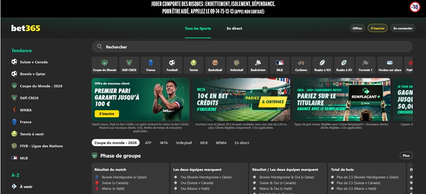Click the Se connecter button
The image size is (426, 194).
403,28
